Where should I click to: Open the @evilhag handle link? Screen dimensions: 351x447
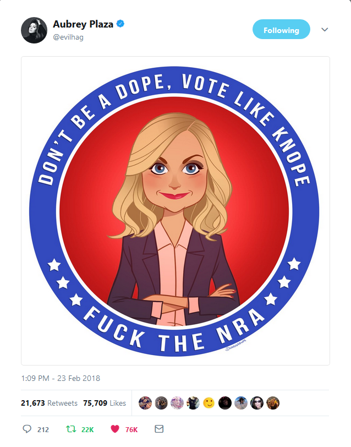pyautogui.click(x=68, y=37)
